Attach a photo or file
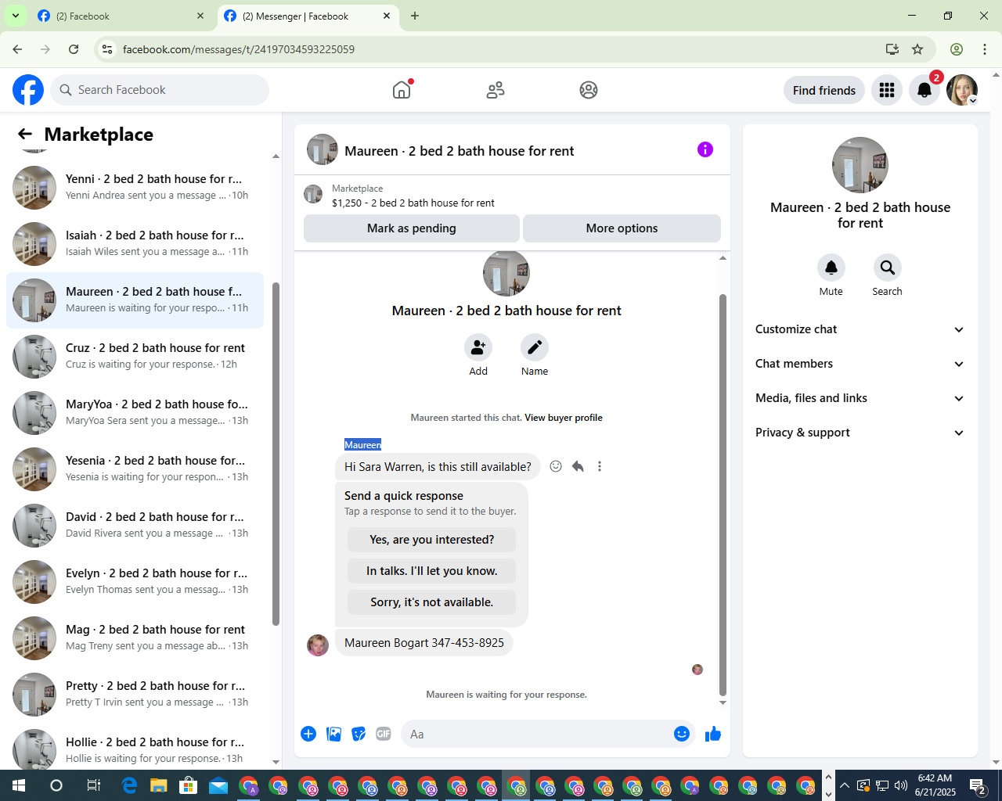The width and height of the screenshot is (1002, 801). (333, 734)
